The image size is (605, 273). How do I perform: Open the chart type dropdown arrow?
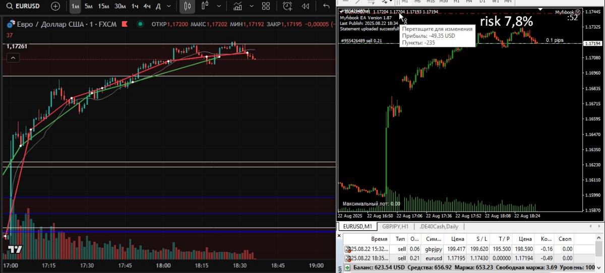218,7
